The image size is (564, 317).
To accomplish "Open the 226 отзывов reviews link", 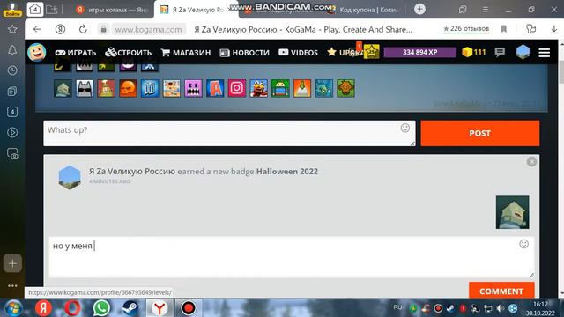I will click(466, 29).
